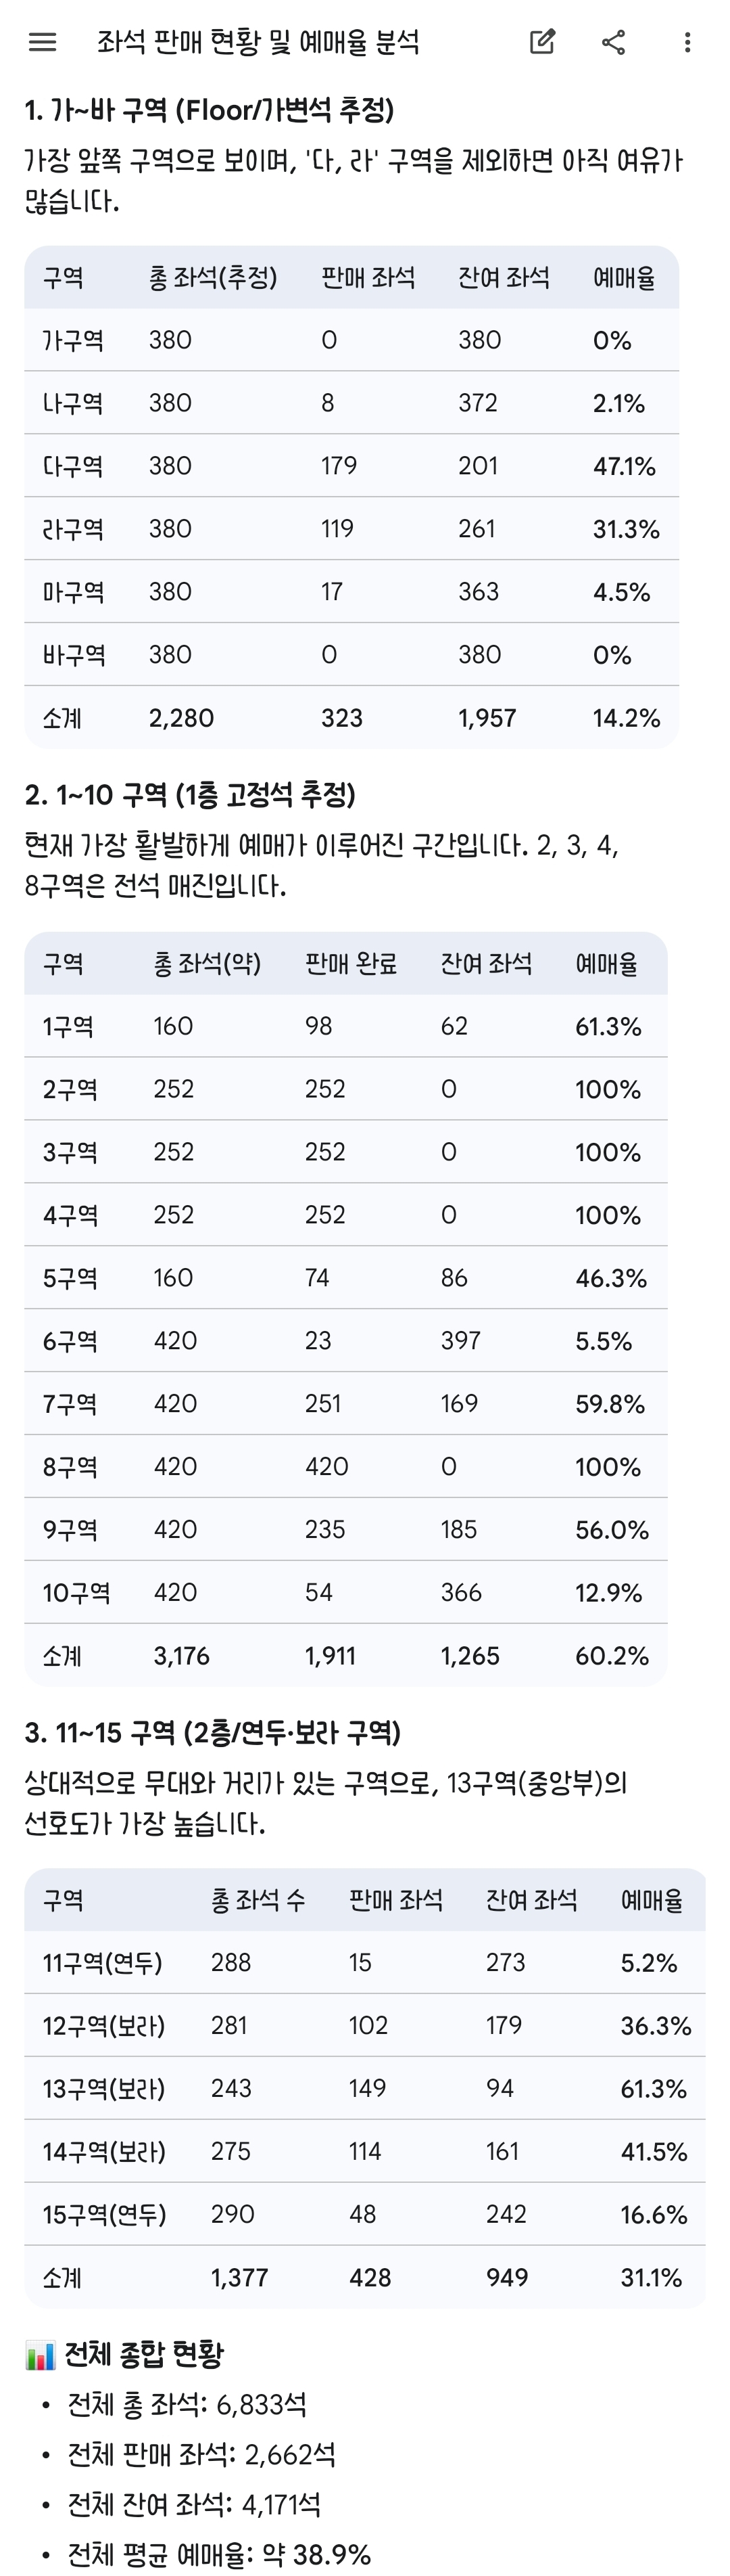The image size is (730, 2576).
Task: Select the 다구역 row label
Action: (x=73, y=466)
